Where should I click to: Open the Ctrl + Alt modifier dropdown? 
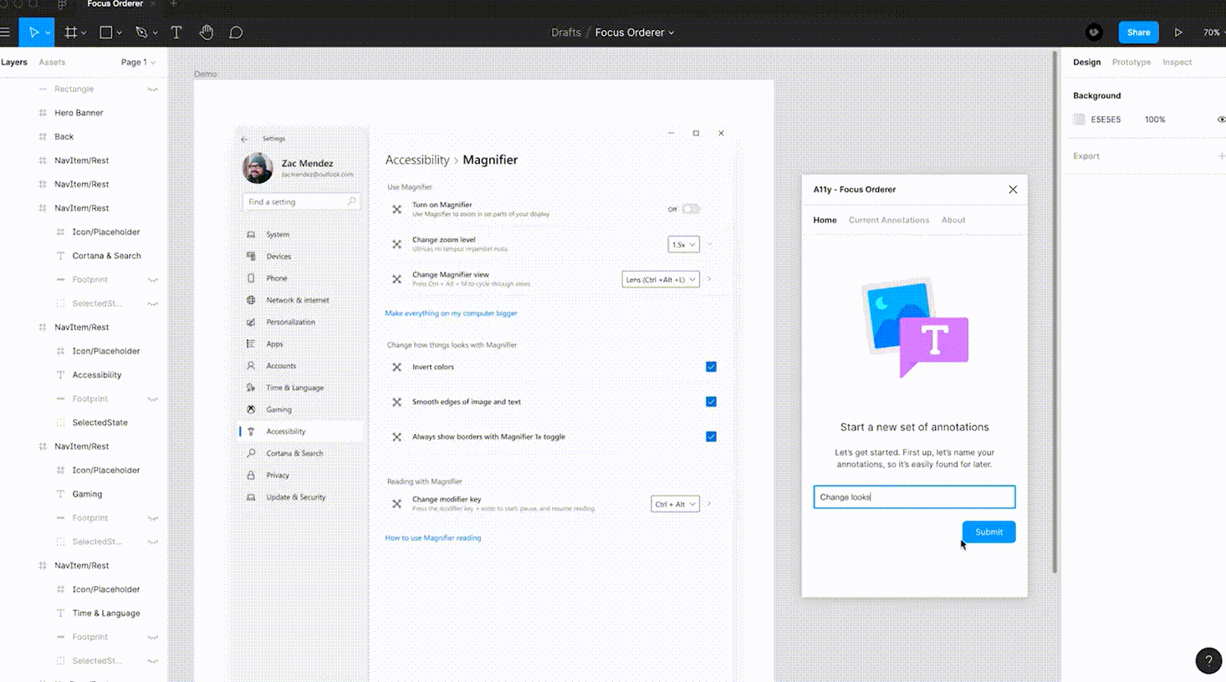coord(675,504)
